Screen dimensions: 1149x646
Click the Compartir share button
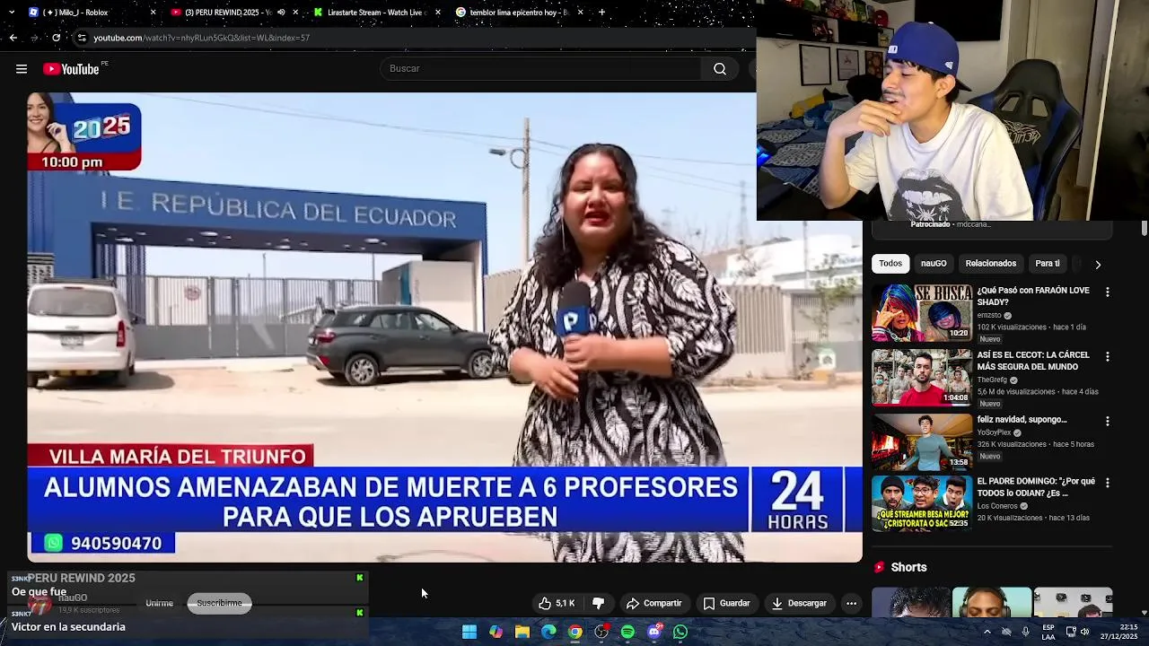click(x=653, y=603)
